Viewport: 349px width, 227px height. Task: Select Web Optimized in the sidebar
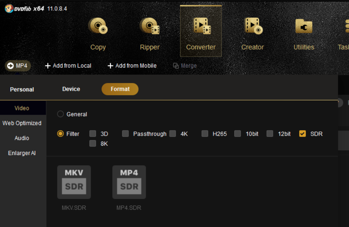pos(22,123)
